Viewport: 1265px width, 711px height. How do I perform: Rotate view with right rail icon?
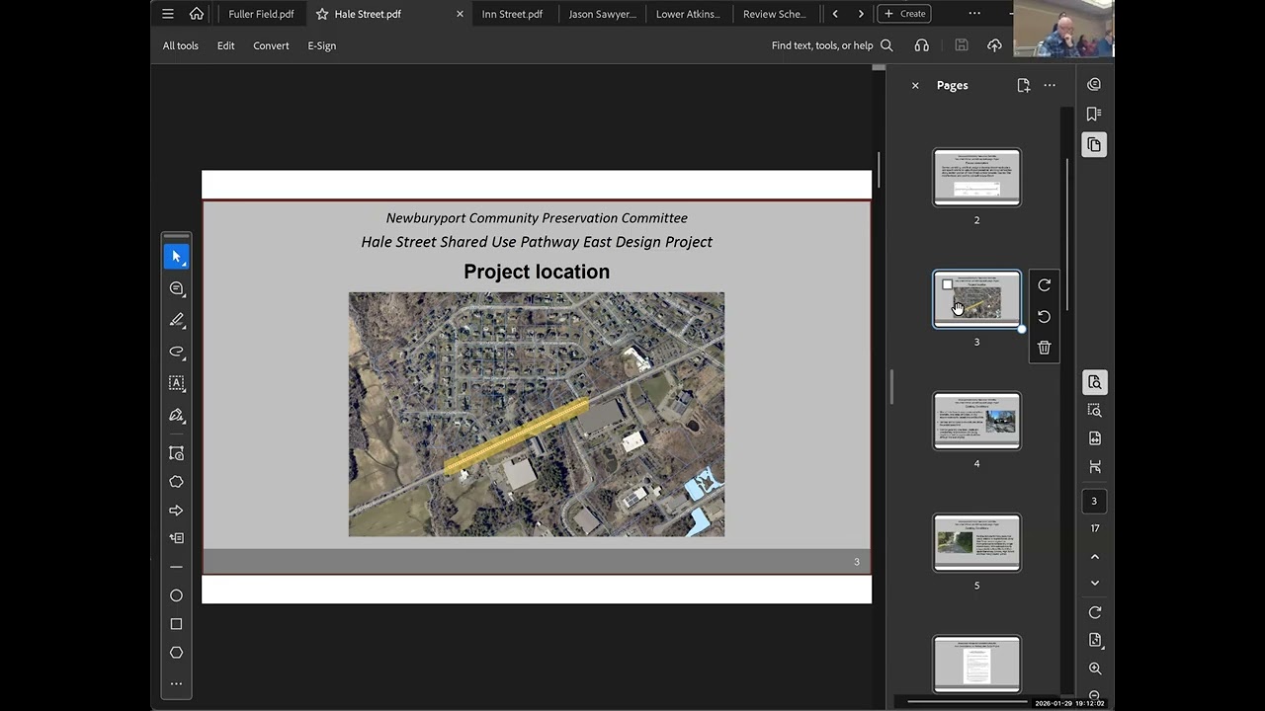point(1094,613)
